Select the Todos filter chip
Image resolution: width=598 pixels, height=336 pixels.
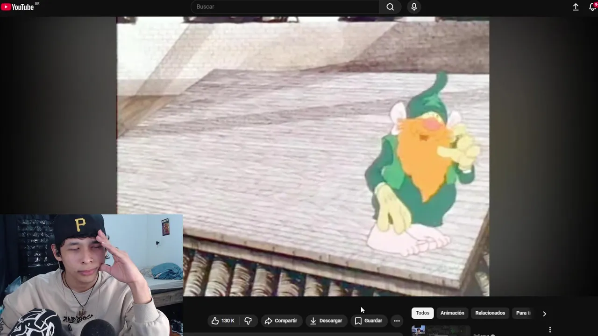(x=422, y=313)
